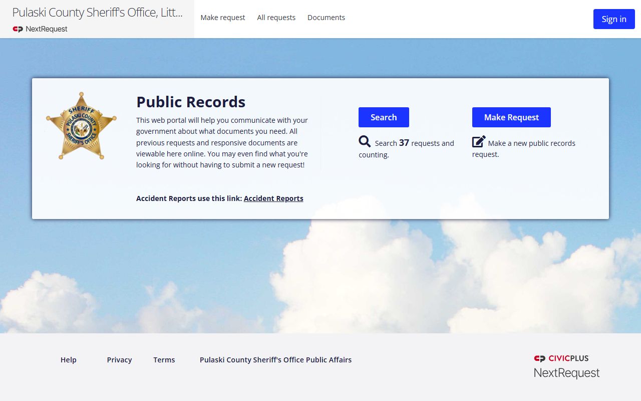Click the NextRequest logo in header

[x=40, y=29]
